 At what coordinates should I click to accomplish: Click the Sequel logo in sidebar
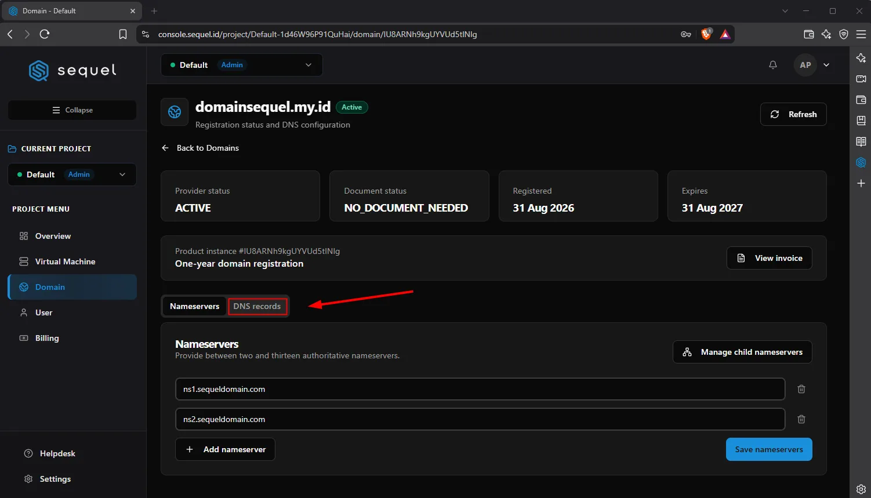pyautogui.click(x=72, y=71)
